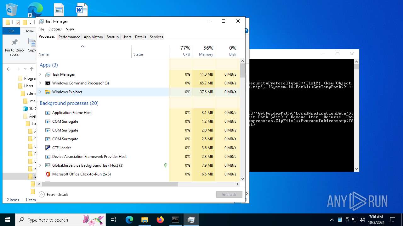Open the image file desktop icon
This screenshot has width=403, height=226.
(x=59, y=10)
